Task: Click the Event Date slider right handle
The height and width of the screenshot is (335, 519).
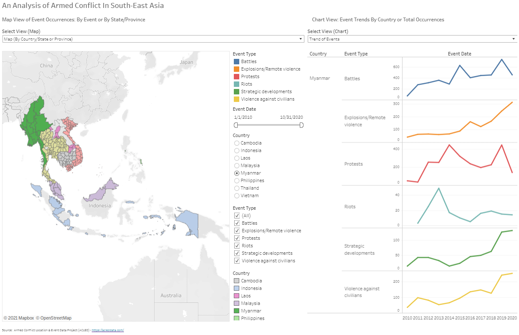Action: coord(301,125)
